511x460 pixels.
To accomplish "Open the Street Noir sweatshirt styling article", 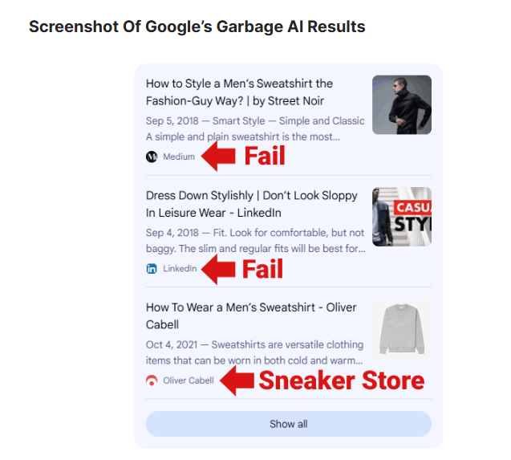I will pos(239,92).
